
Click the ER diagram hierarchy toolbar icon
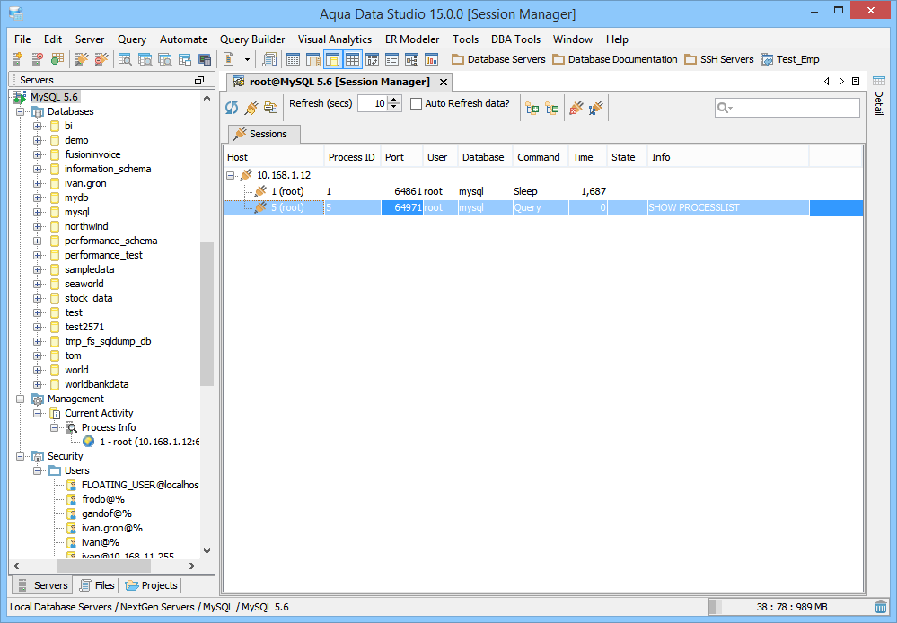(411, 59)
